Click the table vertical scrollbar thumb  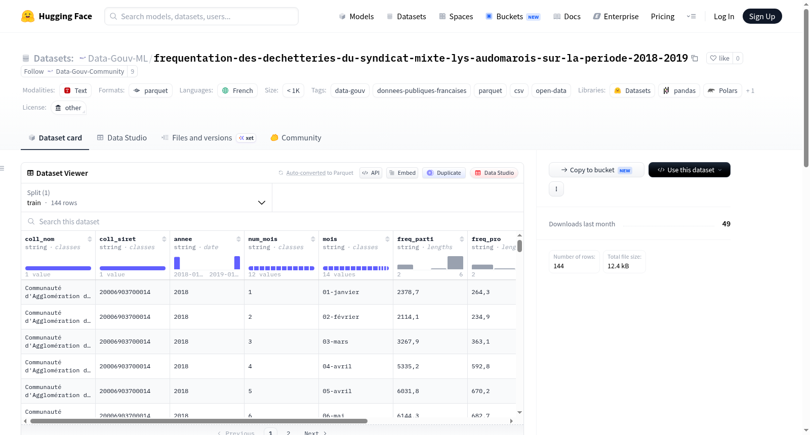(519, 246)
